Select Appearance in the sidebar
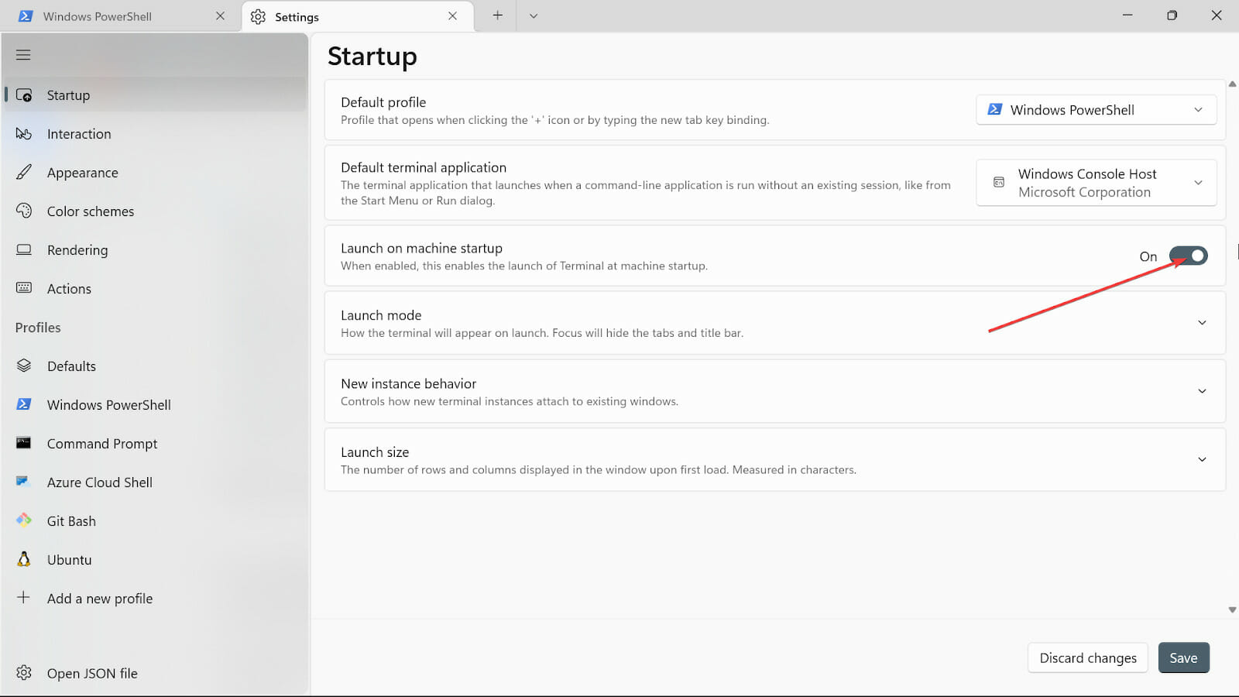The width and height of the screenshot is (1239, 697). pos(155,173)
